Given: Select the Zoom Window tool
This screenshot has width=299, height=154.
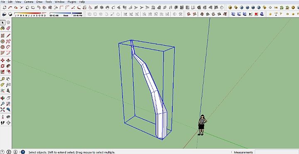Looking at the screenshot, I should tap(8, 104).
